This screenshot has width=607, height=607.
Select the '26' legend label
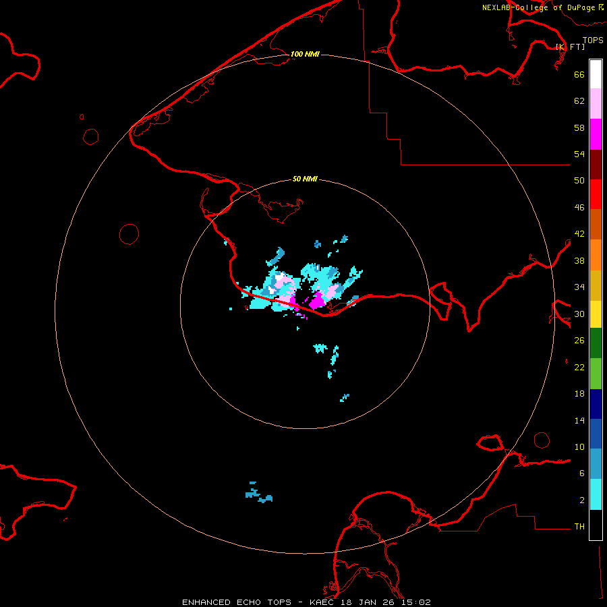point(579,341)
